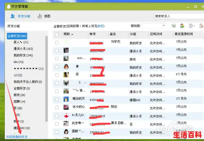Click the 游戏 group cell for scor…
The width and height of the screenshot is (204, 141).
click(x=133, y=59)
